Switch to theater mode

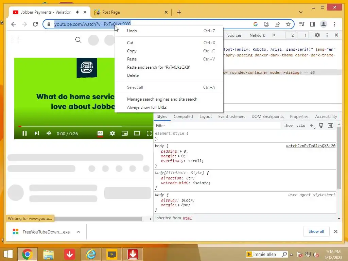point(137,133)
